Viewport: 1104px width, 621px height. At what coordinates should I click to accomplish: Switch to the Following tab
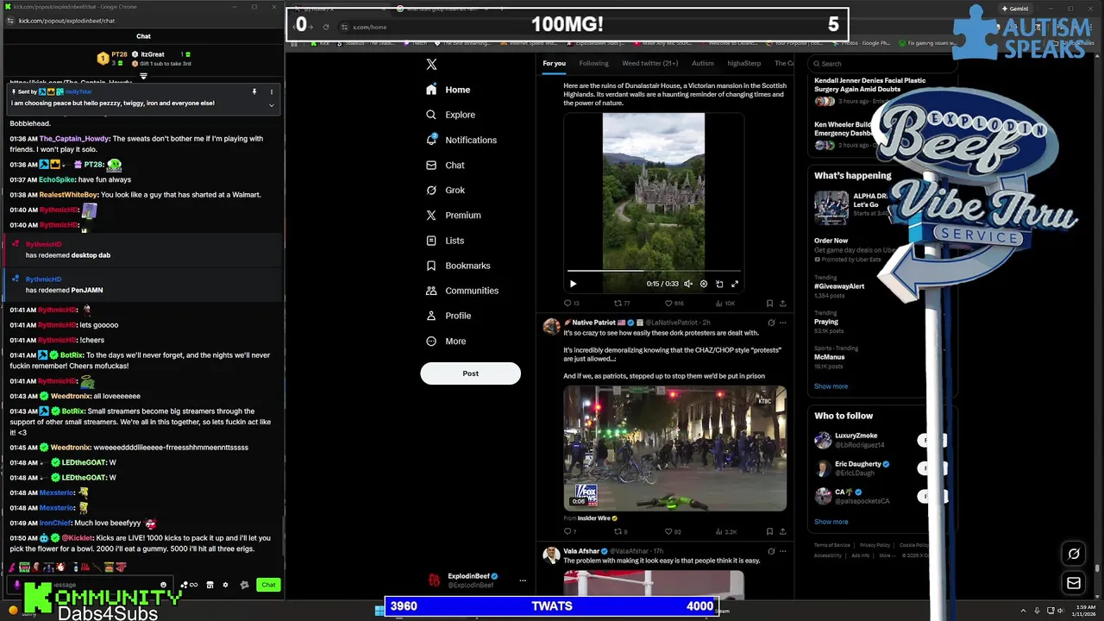click(593, 63)
